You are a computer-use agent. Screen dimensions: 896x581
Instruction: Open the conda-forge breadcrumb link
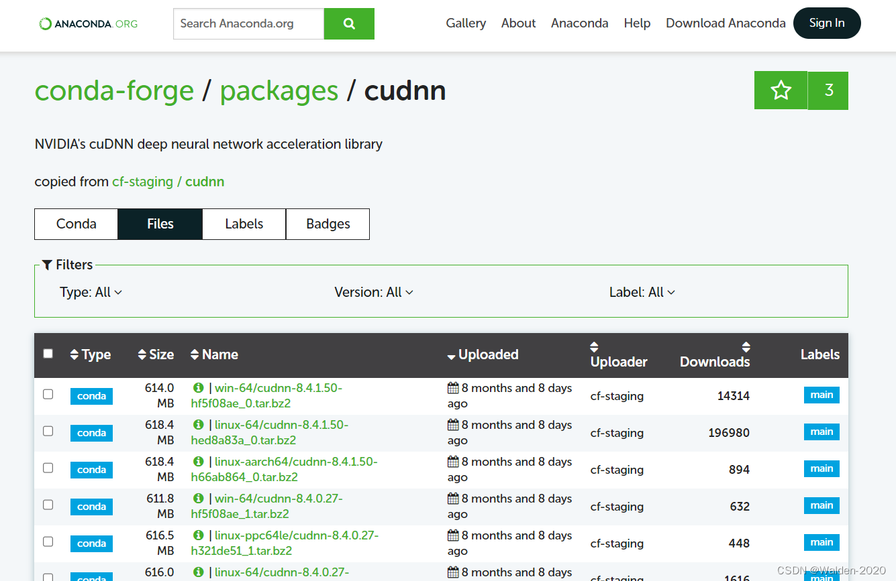point(114,90)
